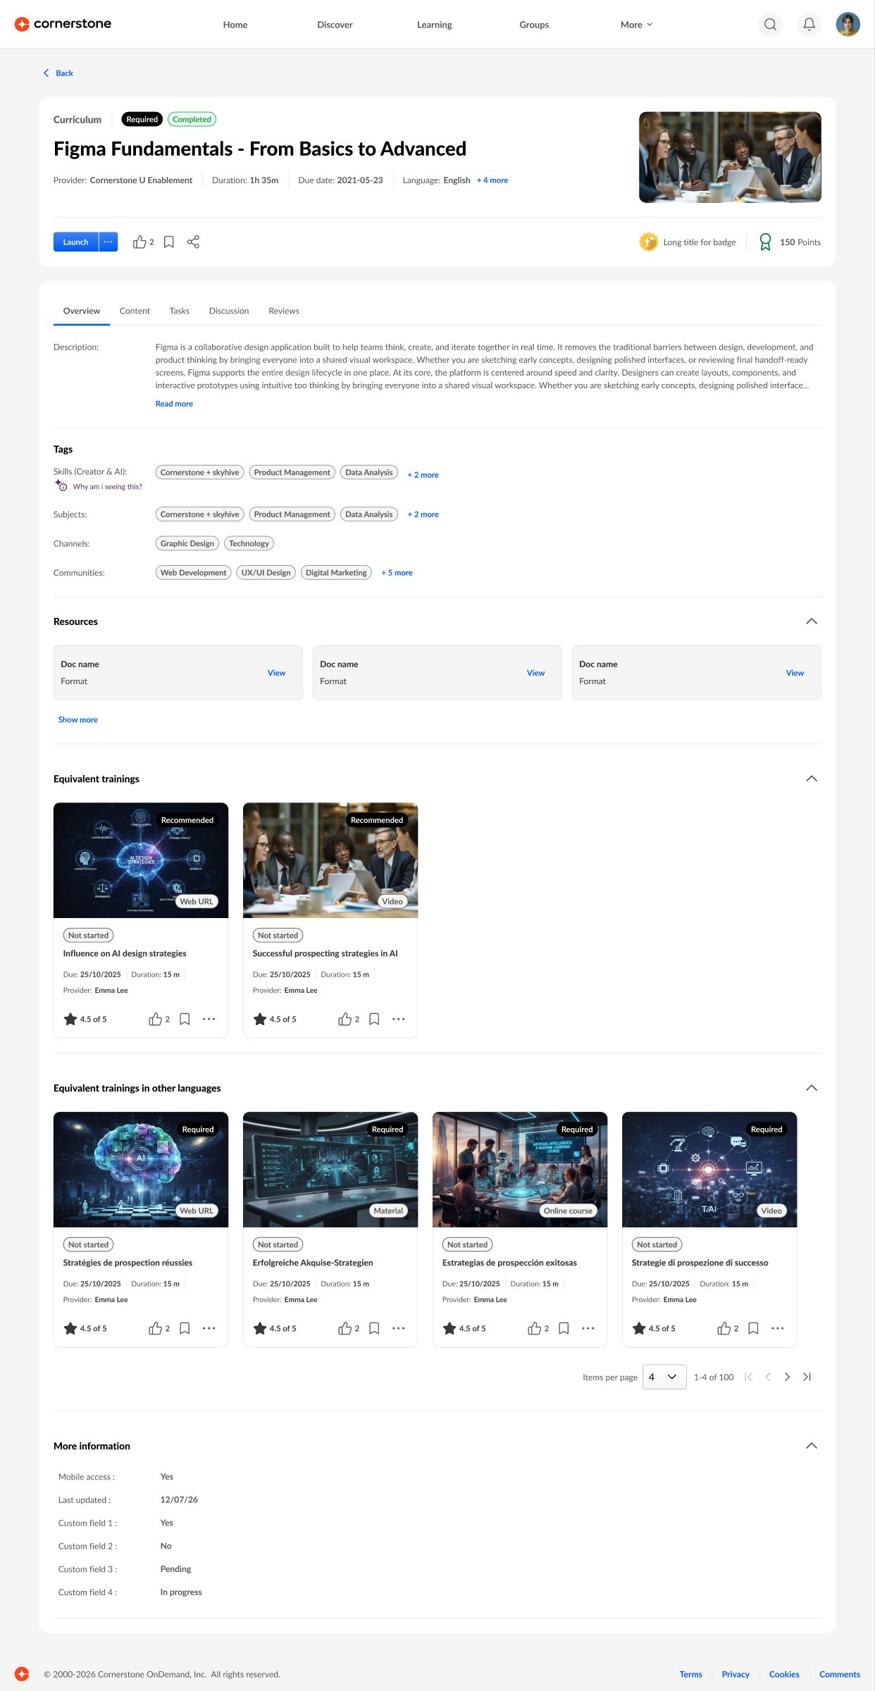This screenshot has height=1691, width=875.
Task: Like 'Strategie di prospezione di successo' card
Action: tap(724, 1328)
